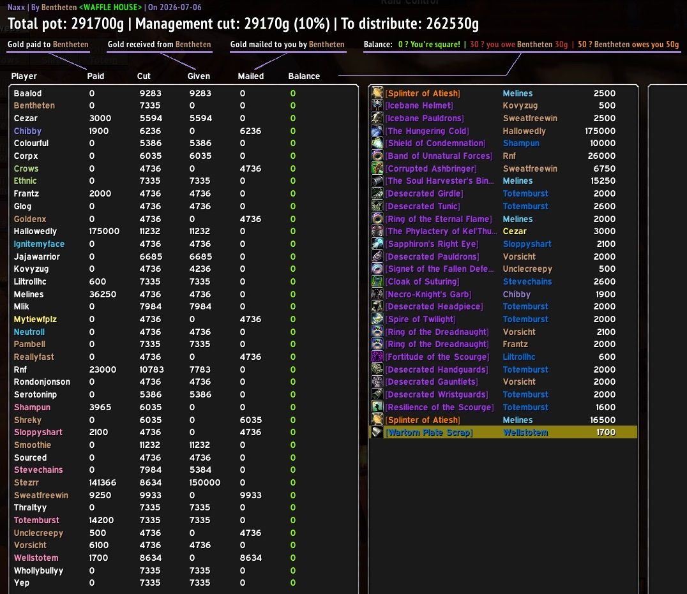The image size is (687, 594).
Task: Click the Desecrated Gauntlets icon
Action: pyautogui.click(x=377, y=382)
